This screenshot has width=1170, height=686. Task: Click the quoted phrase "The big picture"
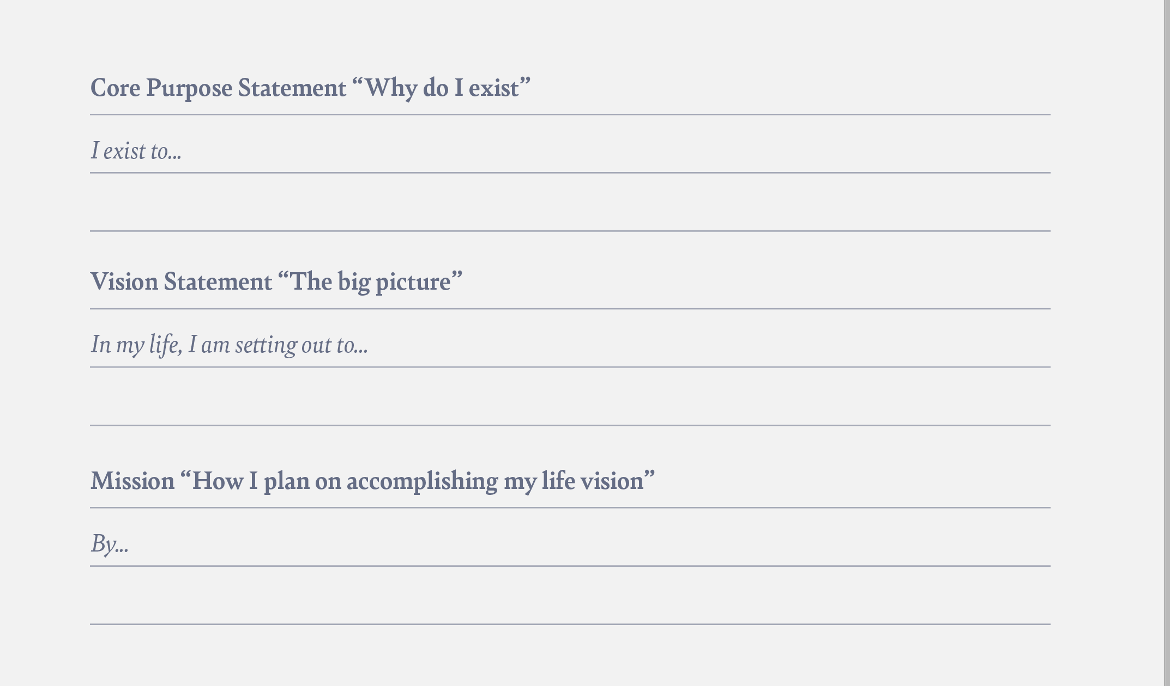coord(371,283)
